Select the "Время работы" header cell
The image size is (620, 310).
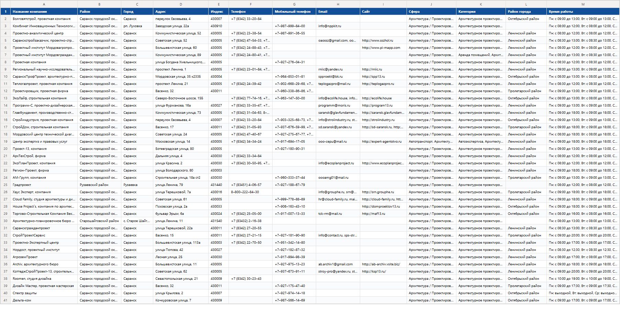[583, 12]
